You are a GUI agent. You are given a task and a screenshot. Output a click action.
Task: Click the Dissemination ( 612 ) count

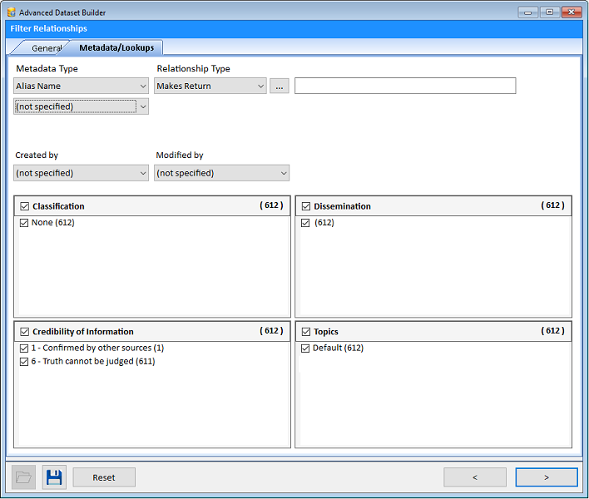(x=552, y=205)
